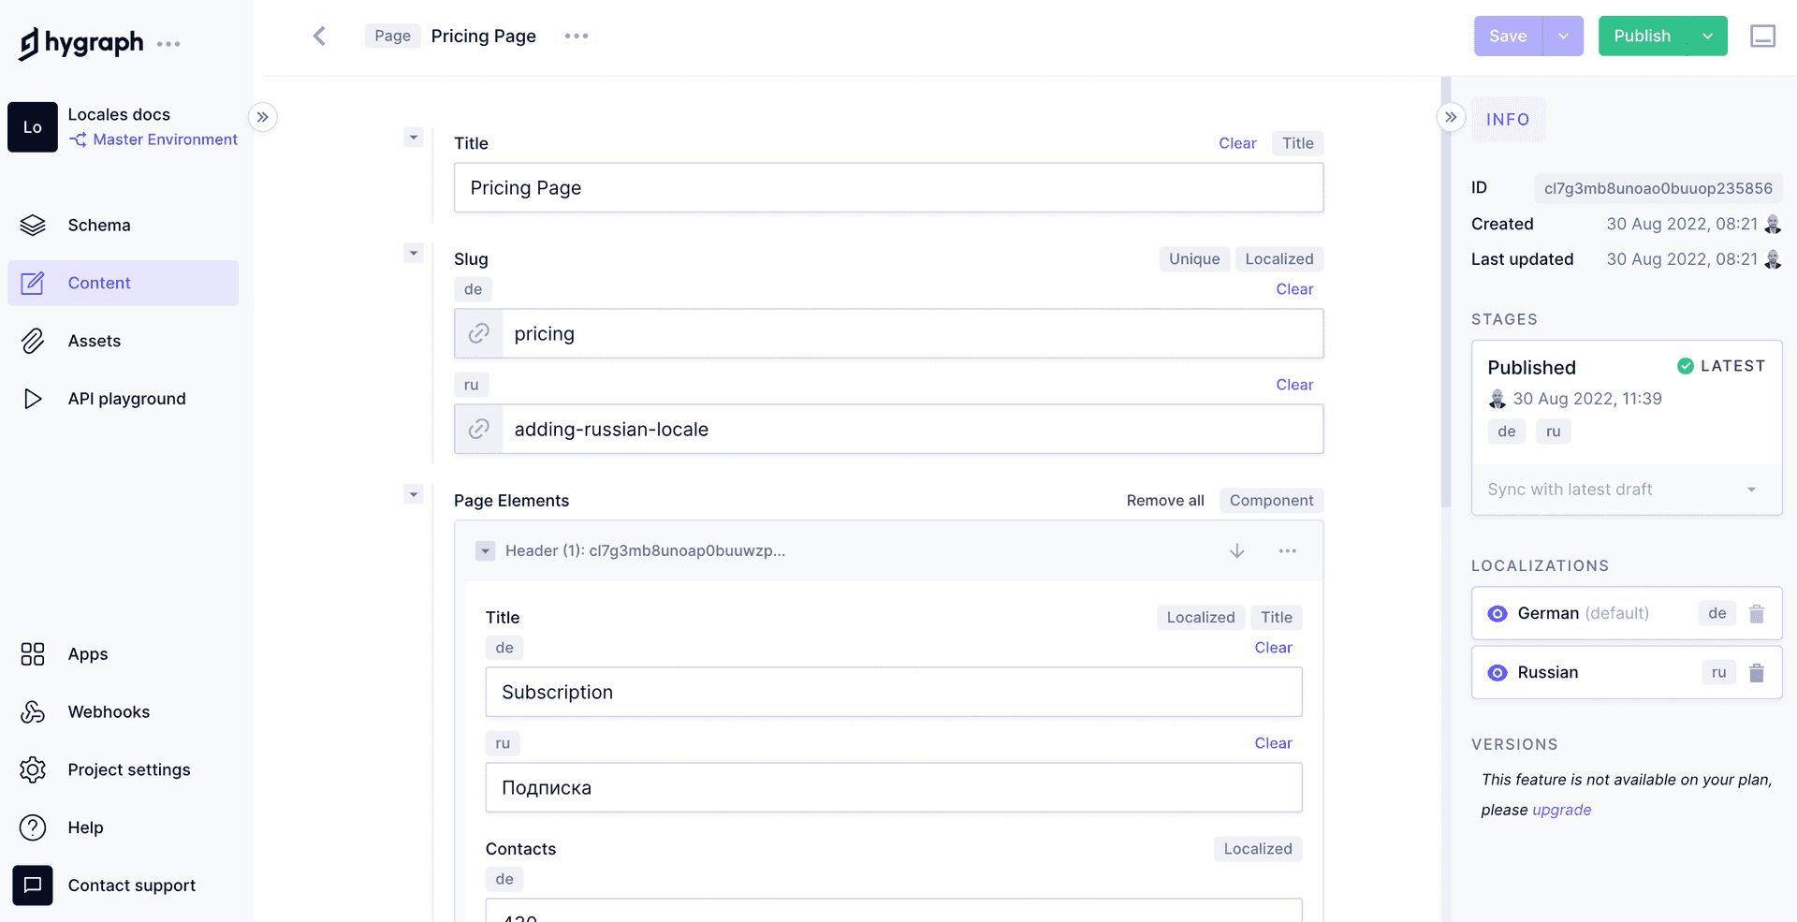1797x922 pixels.
Task: Collapse the Page Elements expander
Action: pyautogui.click(x=414, y=494)
